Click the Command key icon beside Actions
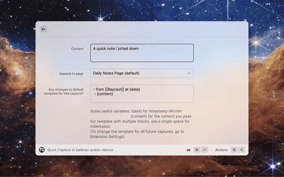The height and width of the screenshot is (177, 284). click(234, 150)
